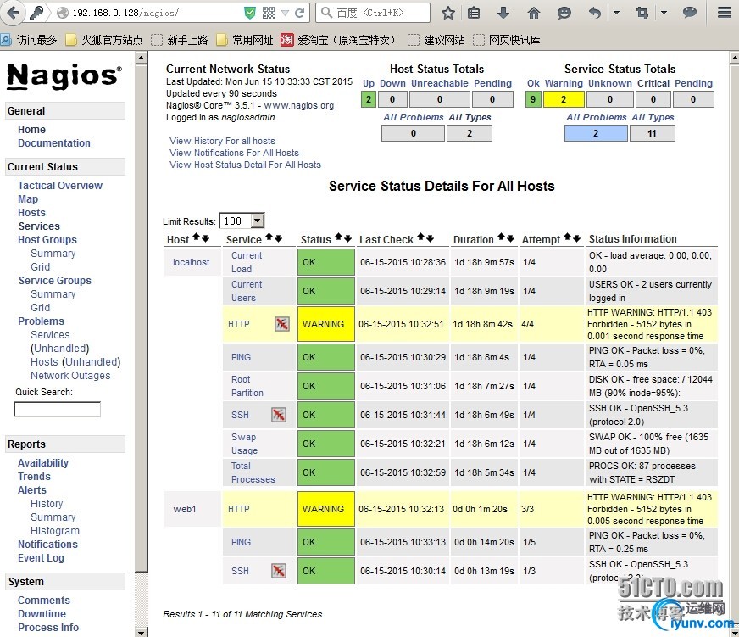Image resolution: width=739 pixels, height=637 pixels.
Task: Open the 新手上路 bookmark
Action: [x=180, y=40]
